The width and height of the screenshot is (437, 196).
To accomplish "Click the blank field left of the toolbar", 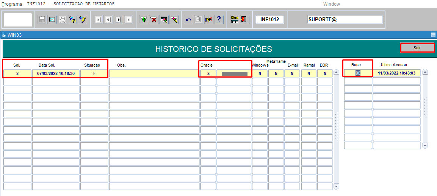I will [x=18, y=20].
